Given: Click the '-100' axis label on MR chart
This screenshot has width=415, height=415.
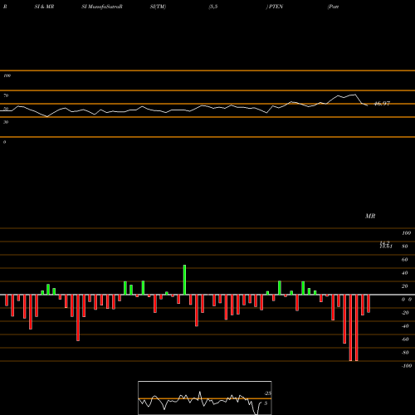Looking at the screenshot, I should click(407, 366).
